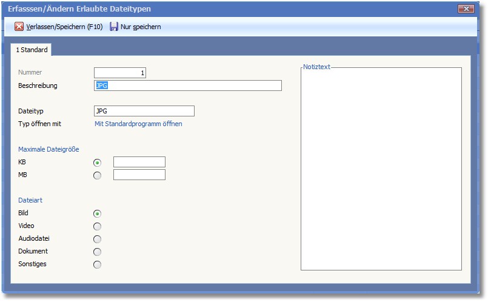Click the MB file size input box
Image resolution: width=488 pixels, height=302 pixels.
click(139, 175)
